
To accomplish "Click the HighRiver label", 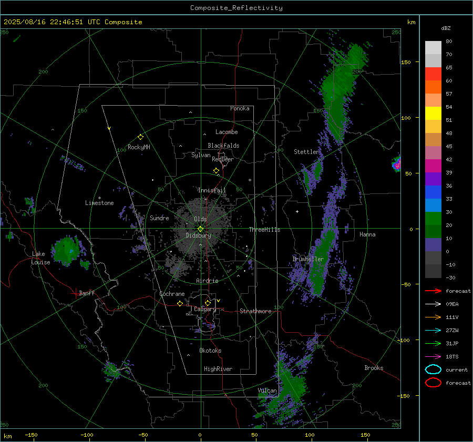I will 218,369.
